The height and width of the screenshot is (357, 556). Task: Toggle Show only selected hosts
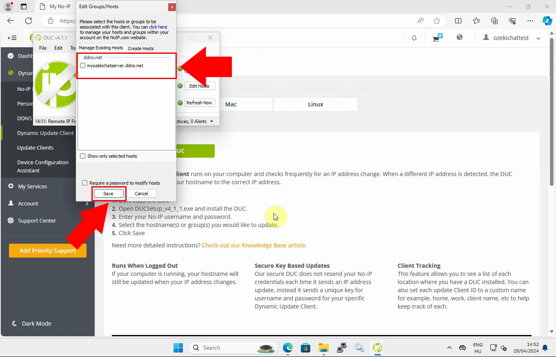tap(83, 156)
